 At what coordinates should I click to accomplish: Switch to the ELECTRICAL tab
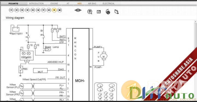click(x=109, y=4)
